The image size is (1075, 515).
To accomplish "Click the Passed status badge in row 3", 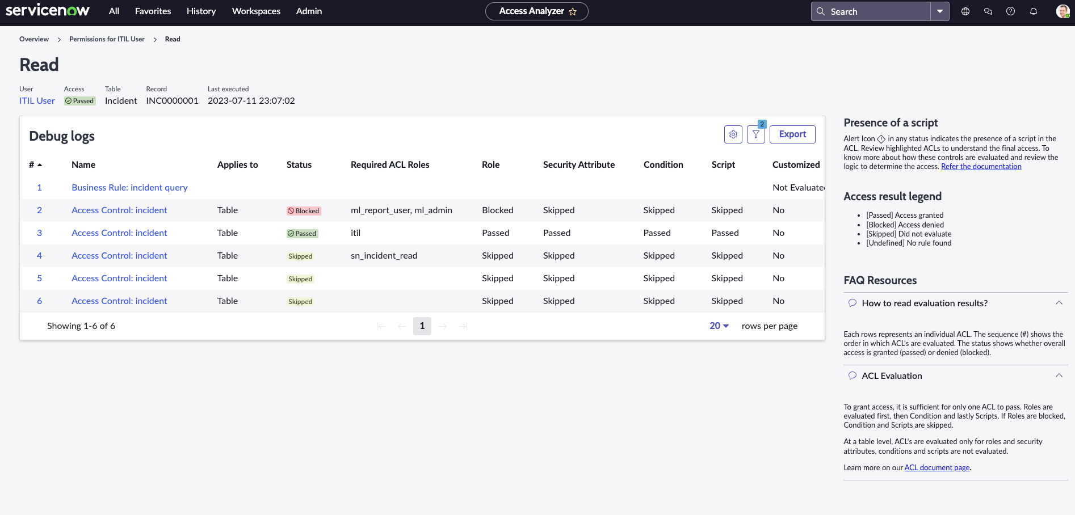I will 302,234.
